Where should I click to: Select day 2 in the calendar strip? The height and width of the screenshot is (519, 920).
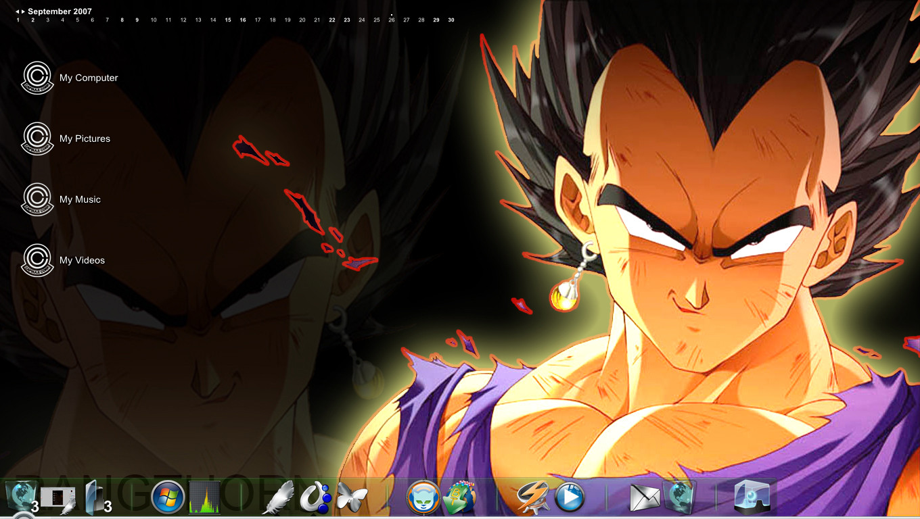(x=32, y=20)
